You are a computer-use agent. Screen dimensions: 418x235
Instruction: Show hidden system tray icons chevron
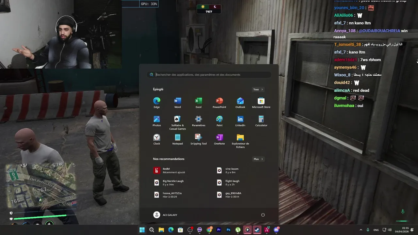[361, 230]
